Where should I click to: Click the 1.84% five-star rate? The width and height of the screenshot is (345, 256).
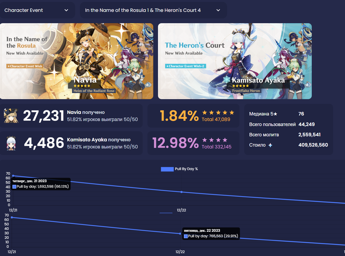coord(179,116)
